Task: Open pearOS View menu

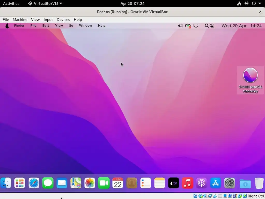Action: tap(59, 26)
